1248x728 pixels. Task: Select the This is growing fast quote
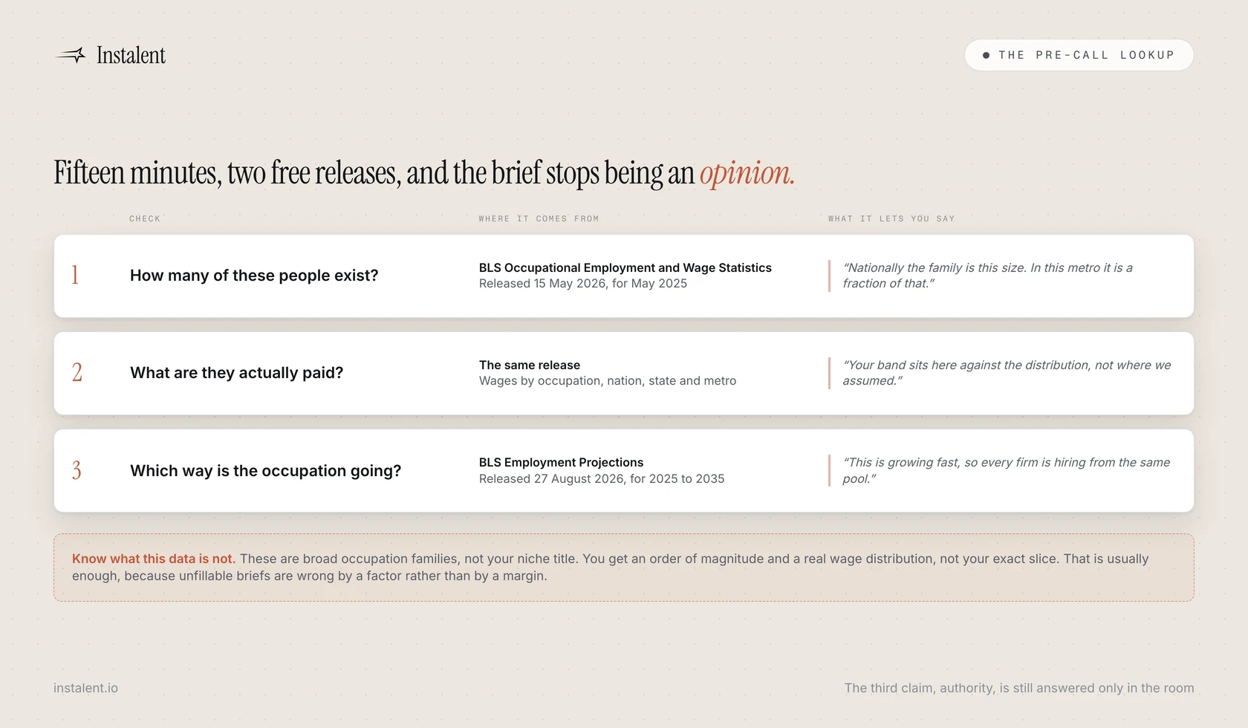click(x=1006, y=470)
